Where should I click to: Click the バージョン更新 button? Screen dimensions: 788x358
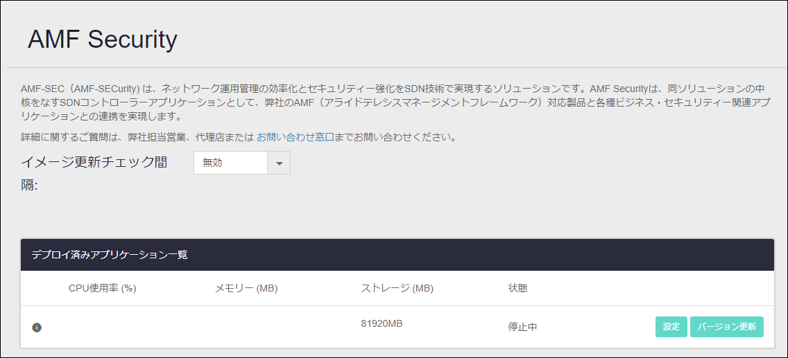tap(727, 327)
